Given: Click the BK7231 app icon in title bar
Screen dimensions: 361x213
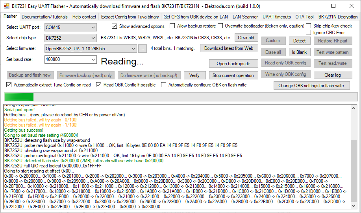Looking at the screenshot, I should pyautogui.click(x=6, y=6).
